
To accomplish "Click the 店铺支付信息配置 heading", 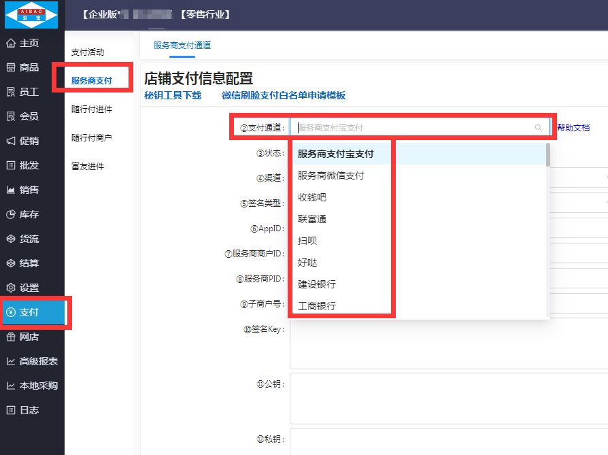I will (x=199, y=79).
